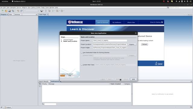The width and height of the screenshot is (193, 109).
Task: Click the Creating new project progress bar
Action: (69, 76)
